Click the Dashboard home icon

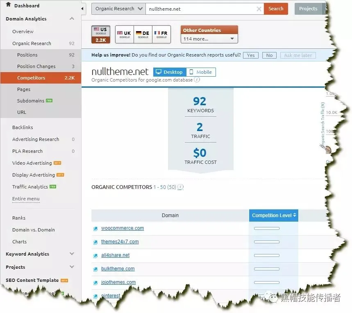8,5
